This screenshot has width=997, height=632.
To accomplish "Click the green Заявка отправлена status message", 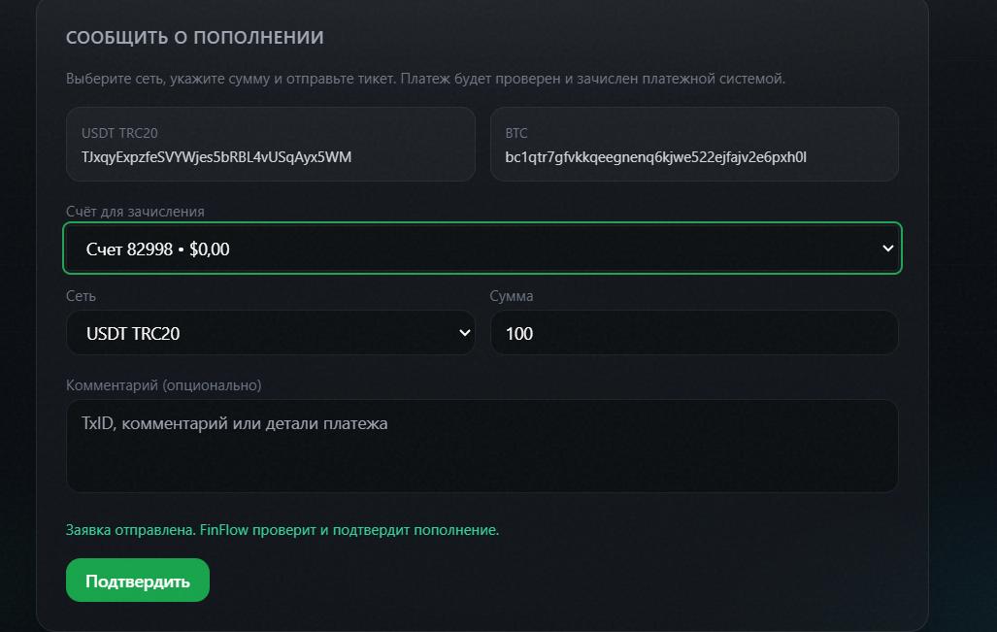I will pyautogui.click(x=282, y=530).
